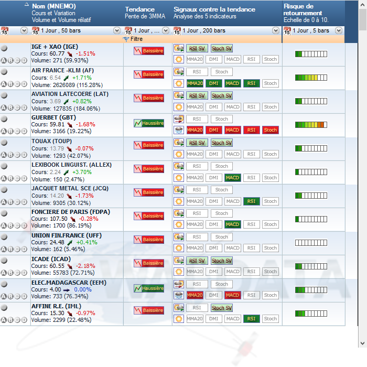Open the first column period dropdown arrow
The height and width of the screenshot is (367, 367).
point(24,30)
